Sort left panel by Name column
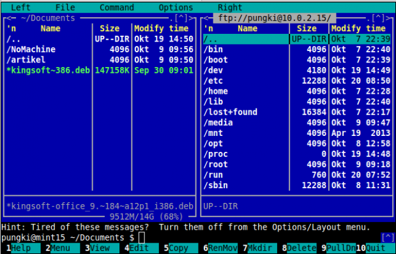The image size is (396, 254). pos(50,29)
